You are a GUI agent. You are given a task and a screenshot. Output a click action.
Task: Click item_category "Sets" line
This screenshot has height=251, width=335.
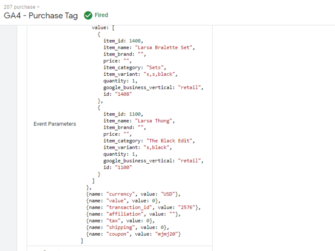(x=135, y=68)
